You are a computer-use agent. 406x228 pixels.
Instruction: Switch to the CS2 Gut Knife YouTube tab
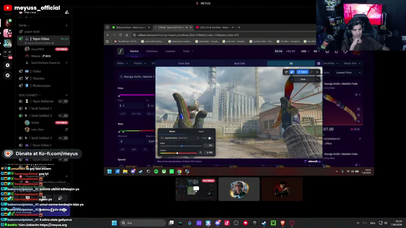click(214, 27)
